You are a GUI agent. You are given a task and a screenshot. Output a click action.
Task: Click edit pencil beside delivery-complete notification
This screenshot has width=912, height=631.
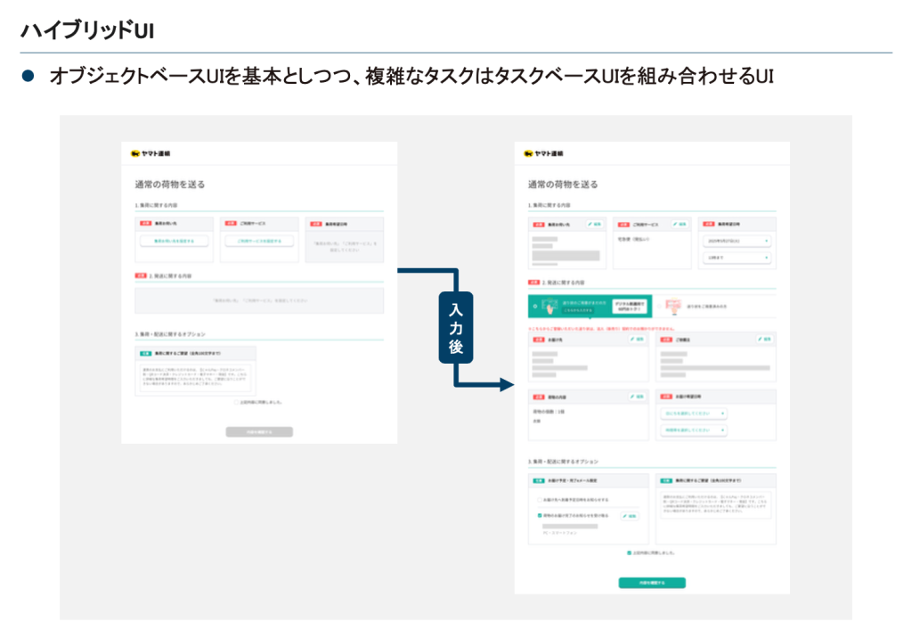pos(629,515)
